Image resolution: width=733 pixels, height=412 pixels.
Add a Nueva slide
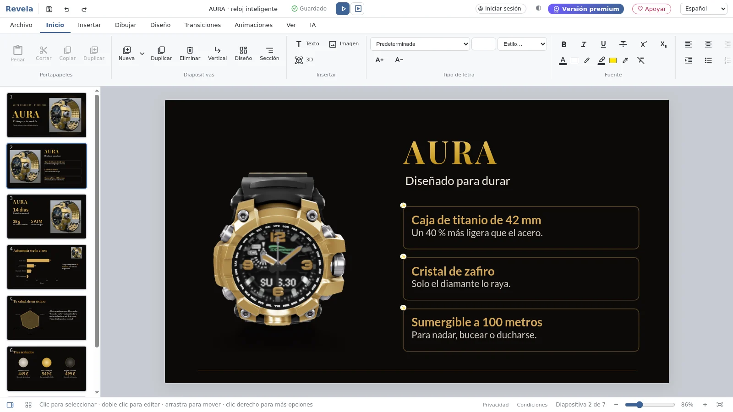click(126, 53)
